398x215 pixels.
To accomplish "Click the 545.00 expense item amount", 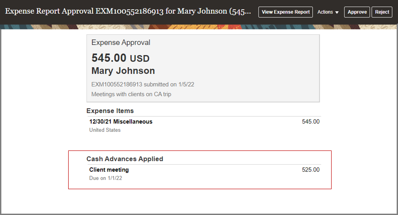I will click(311, 122).
